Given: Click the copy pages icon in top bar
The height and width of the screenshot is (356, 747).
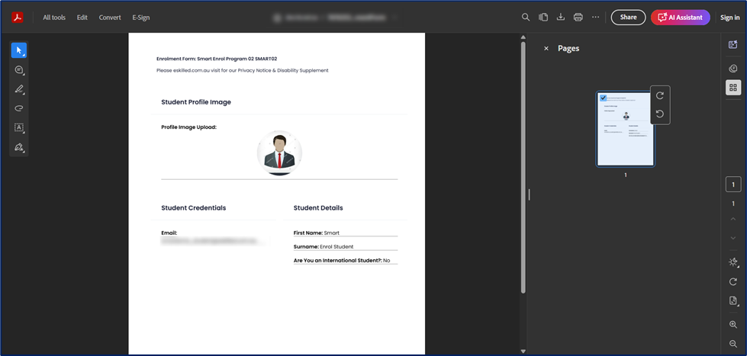Looking at the screenshot, I should (543, 17).
